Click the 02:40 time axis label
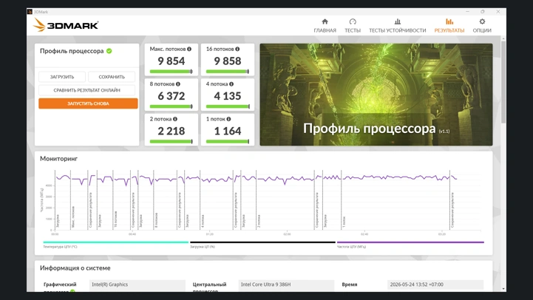Screen dimensions: 533x300 pyautogui.click(x=364, y=234)
